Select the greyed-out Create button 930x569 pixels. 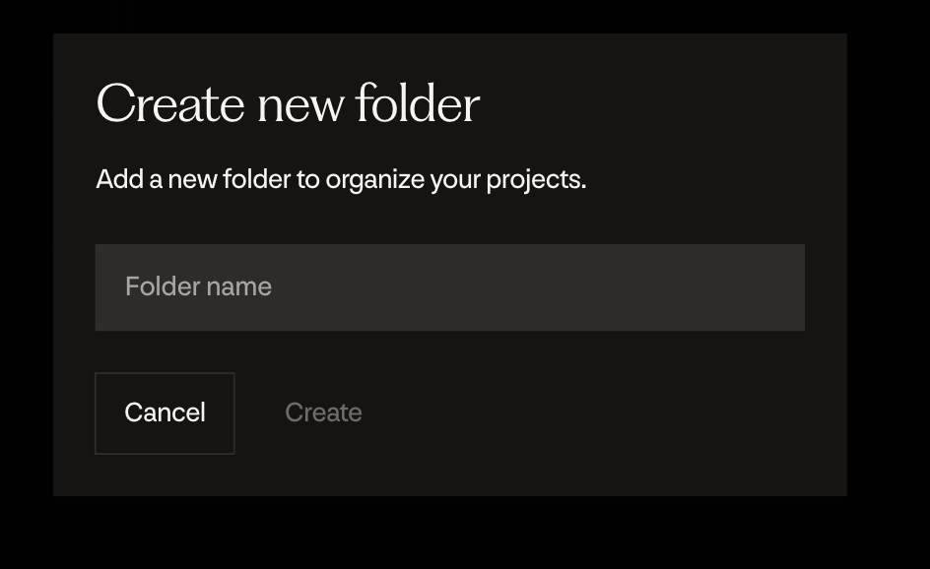pos(323,413)
